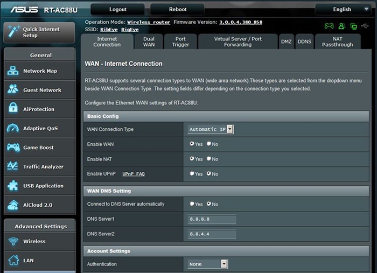
Task: Click the Quick Internet Setup button
Action: [x=39, y=32]
